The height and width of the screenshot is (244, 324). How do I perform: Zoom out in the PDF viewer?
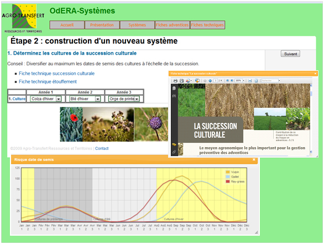tap(227, 81)
